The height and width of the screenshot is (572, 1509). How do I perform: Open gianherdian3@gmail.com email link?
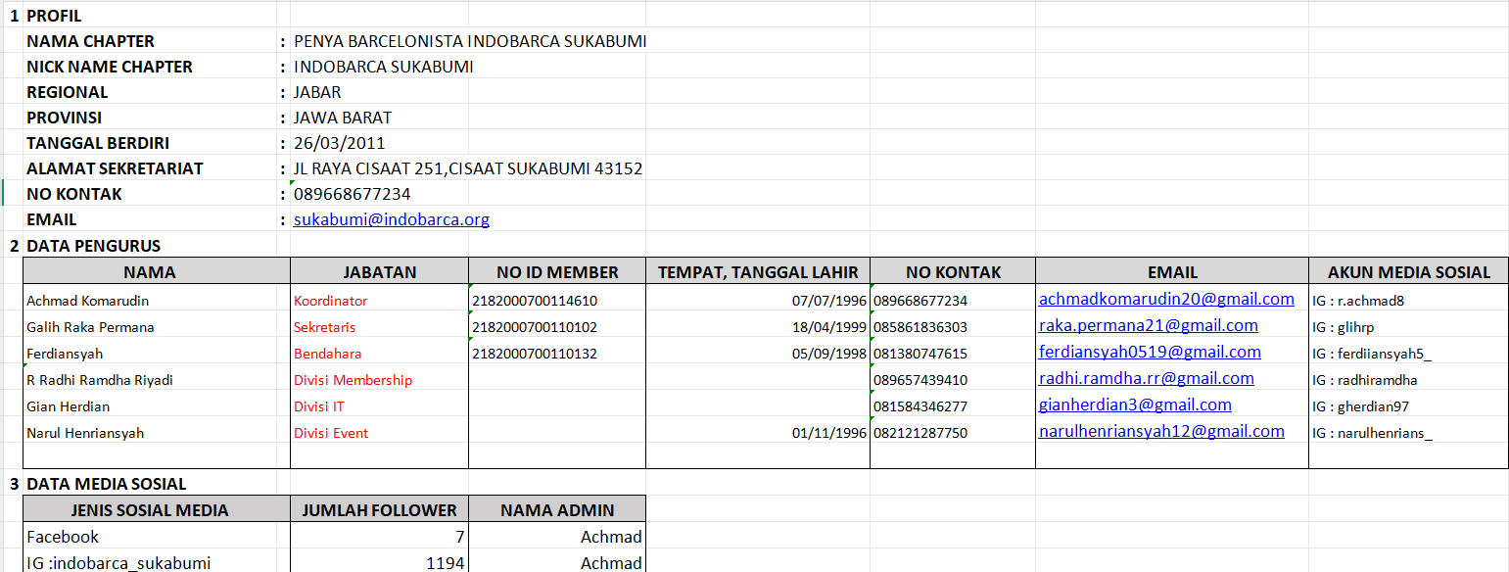click(x=1135, y=405)
